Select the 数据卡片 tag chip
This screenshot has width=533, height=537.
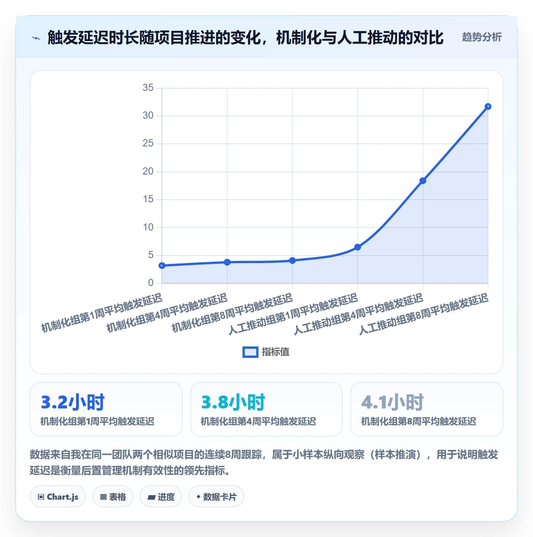tap(216, 497)
